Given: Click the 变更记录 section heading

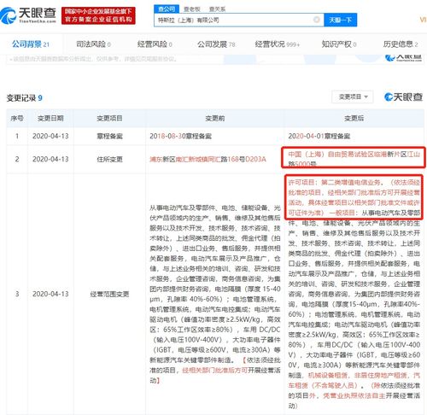Looking at the screenshot, I should [25, 98].
